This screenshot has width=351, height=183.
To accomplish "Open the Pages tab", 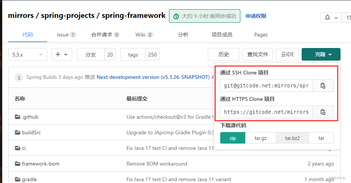I will (x=261, y=35).
